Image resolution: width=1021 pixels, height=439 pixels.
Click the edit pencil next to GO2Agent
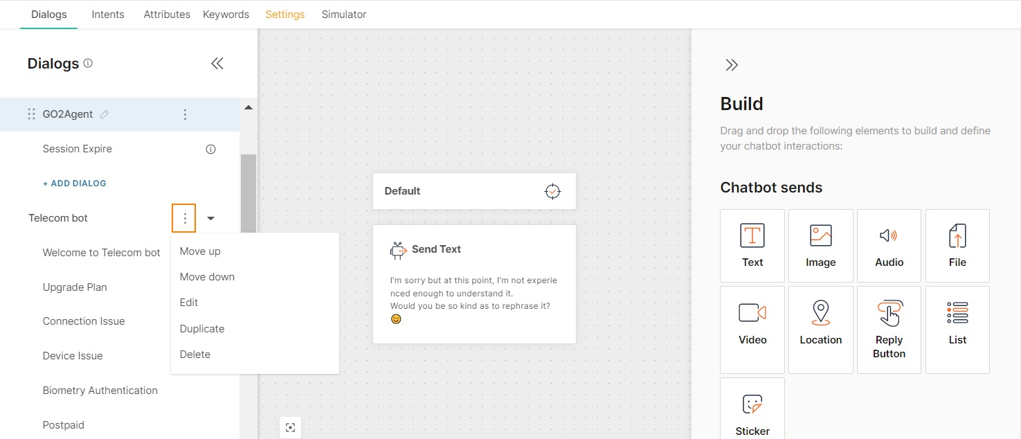(x=105, y=114)
